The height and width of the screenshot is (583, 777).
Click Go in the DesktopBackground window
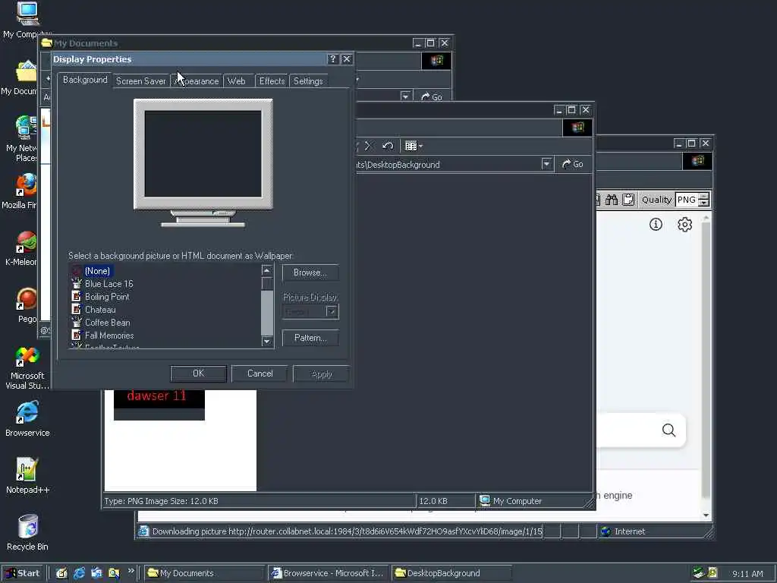point(572,164)
